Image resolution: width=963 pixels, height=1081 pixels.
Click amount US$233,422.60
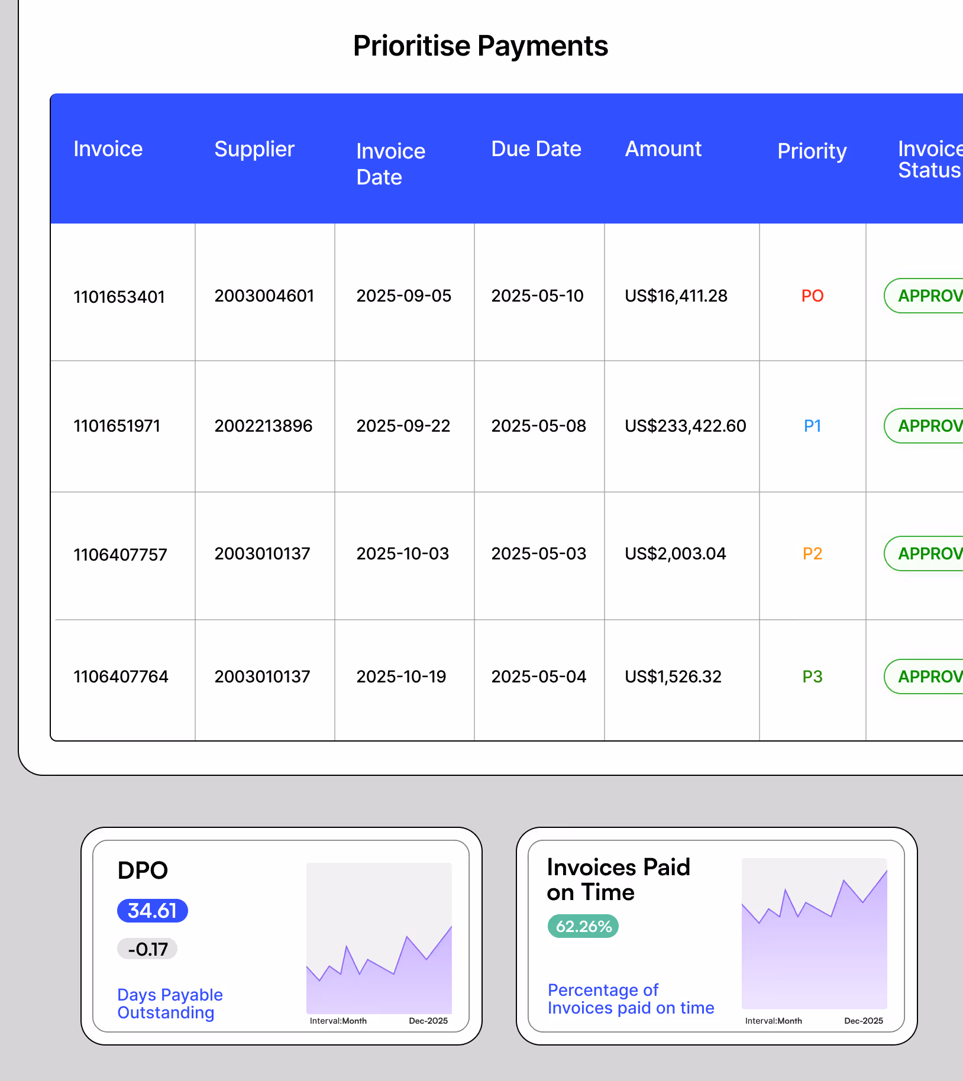tap(686, 426)
